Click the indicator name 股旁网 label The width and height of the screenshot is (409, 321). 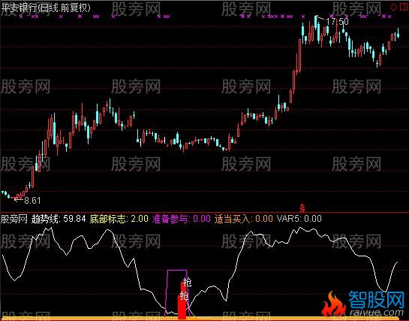14,219
